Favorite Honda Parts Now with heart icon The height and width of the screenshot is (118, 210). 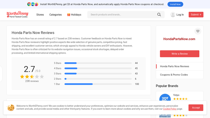[198, 31]
